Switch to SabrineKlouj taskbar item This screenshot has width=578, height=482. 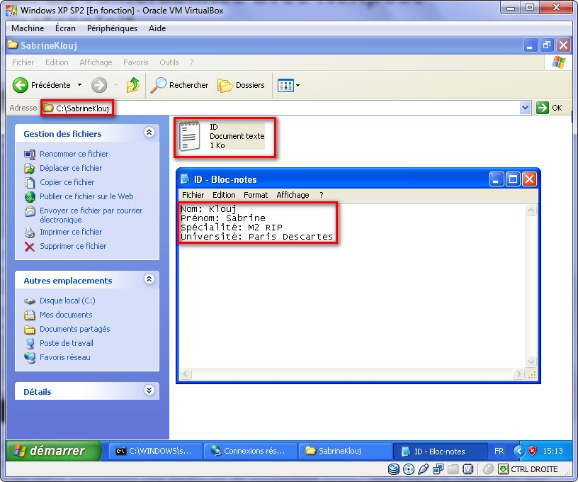tap(345, 451)
